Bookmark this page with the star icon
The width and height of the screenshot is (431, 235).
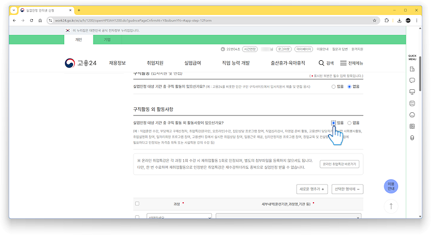[374, 21]
